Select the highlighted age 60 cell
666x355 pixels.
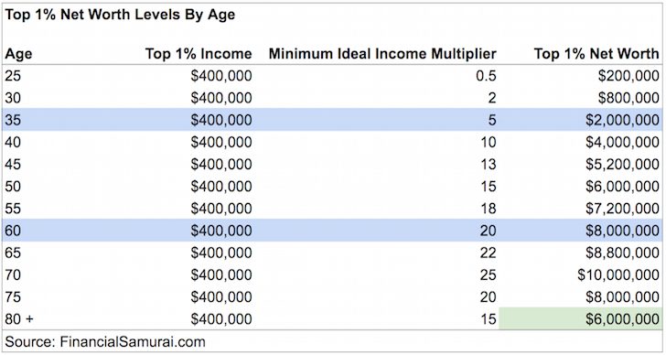13,231
